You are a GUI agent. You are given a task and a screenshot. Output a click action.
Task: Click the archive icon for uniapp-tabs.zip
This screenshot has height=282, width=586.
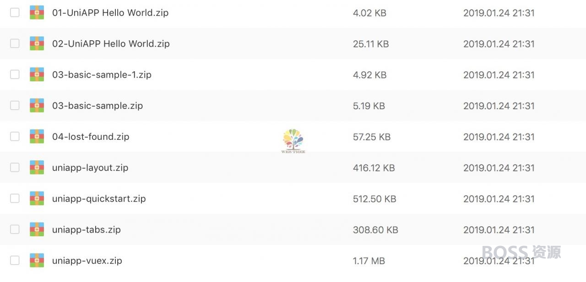(x=37, y=229)
